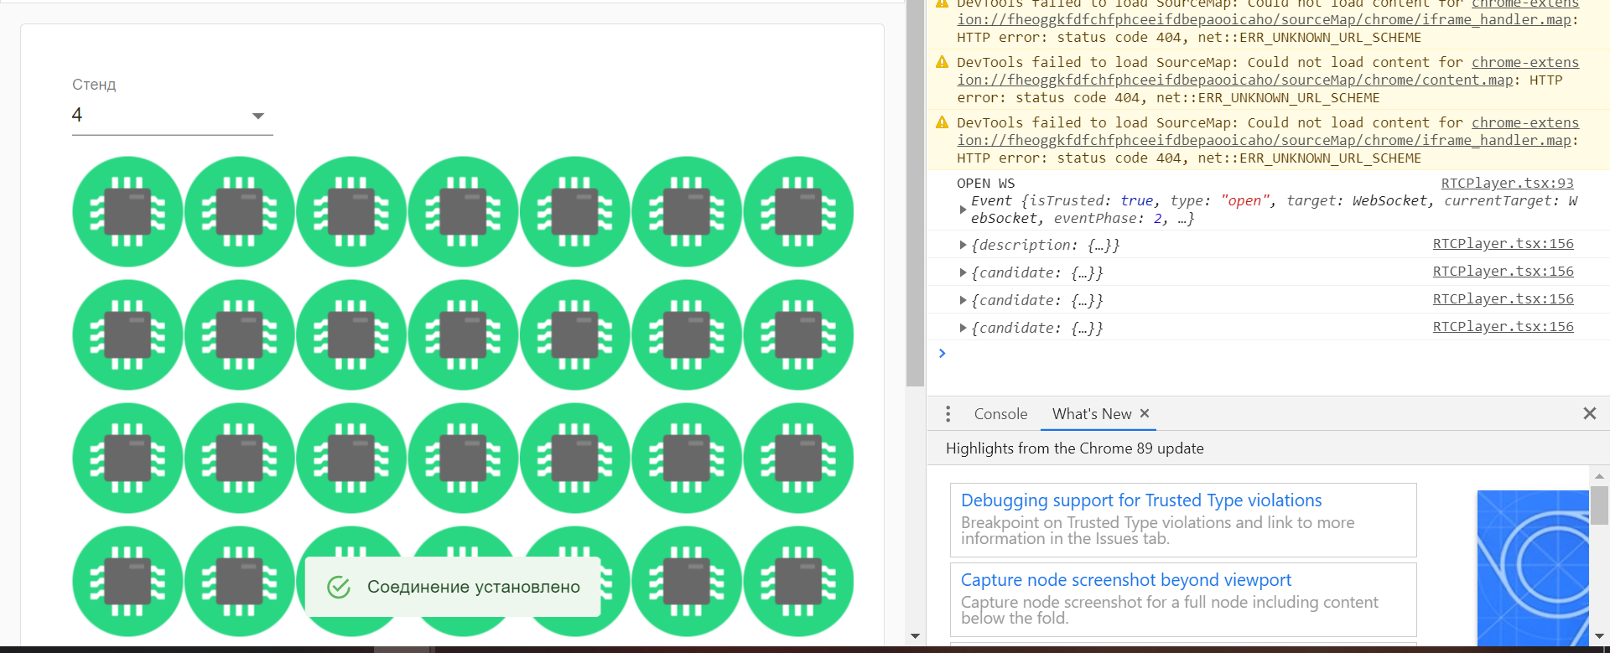Expand the {description: {…}} log entry
The height and width of the screenshot is (653, 1610).
pos(963,245)
